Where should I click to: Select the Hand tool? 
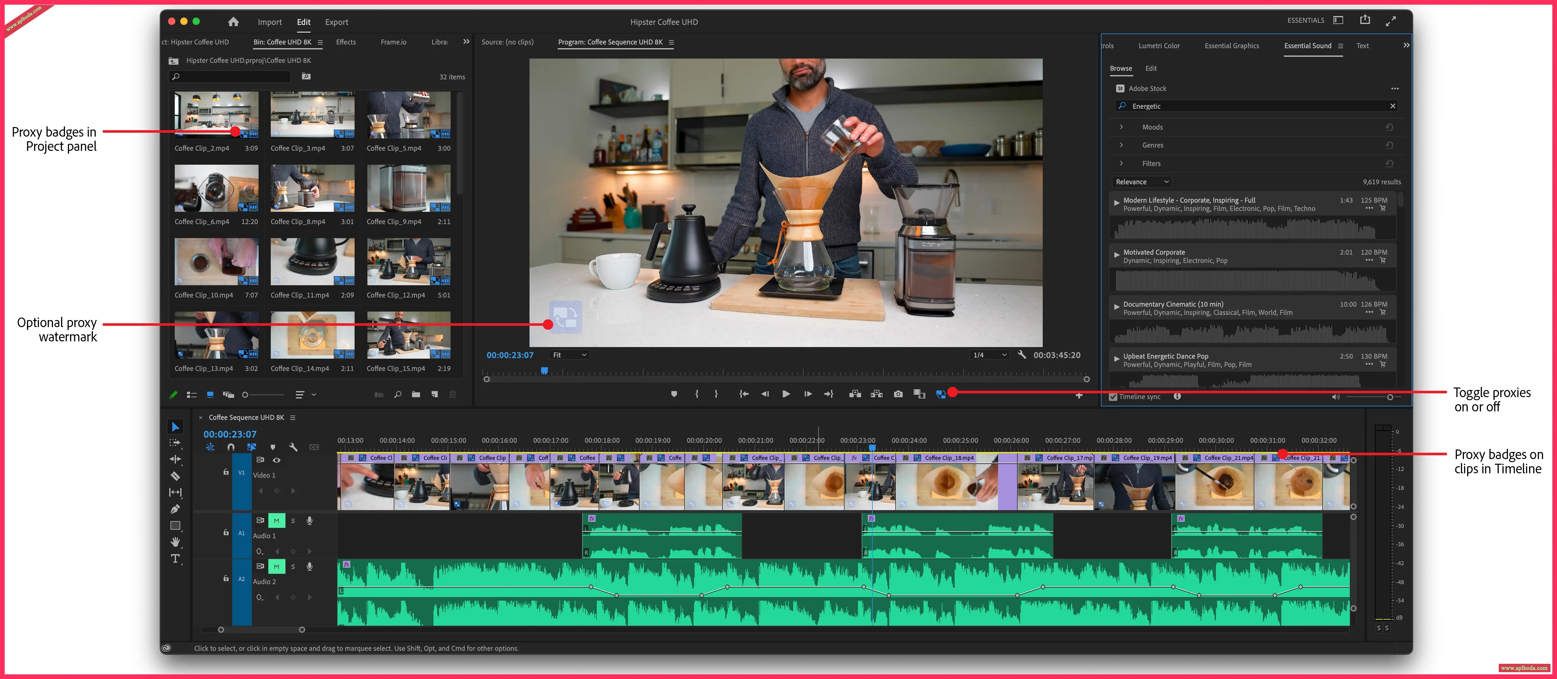pyautogui.click(x=175, y=542)
